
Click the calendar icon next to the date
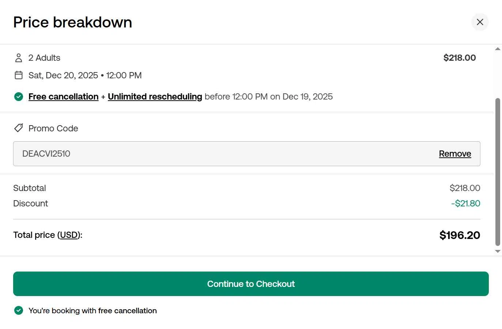[x=19, y=75]
